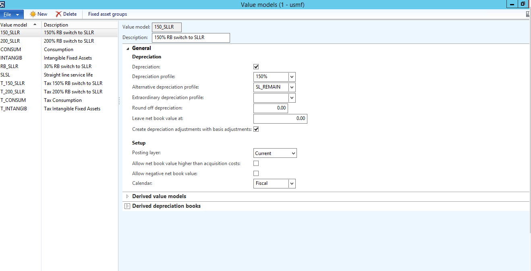531x271 pixels.
Task: Open Alternative depreciation profile dropdown
Action: click(292, 87)
